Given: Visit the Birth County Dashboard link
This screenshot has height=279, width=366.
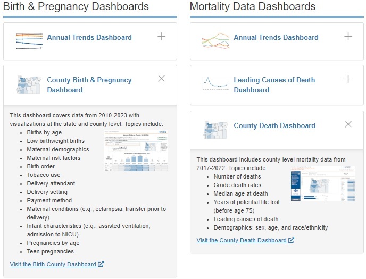Looking at the screenshot, I should pyautogui.click(x=53, y=264).
